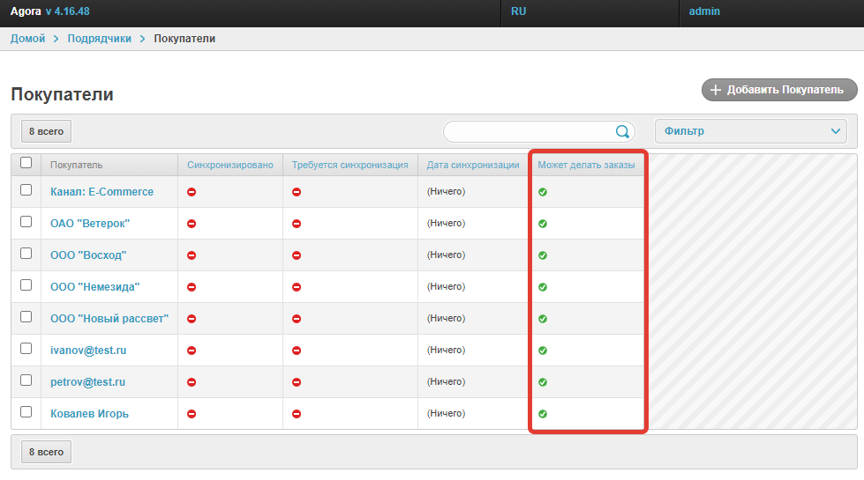Click red Synchronized icon for ОАО "Ветерок"

tap(192, 224)
